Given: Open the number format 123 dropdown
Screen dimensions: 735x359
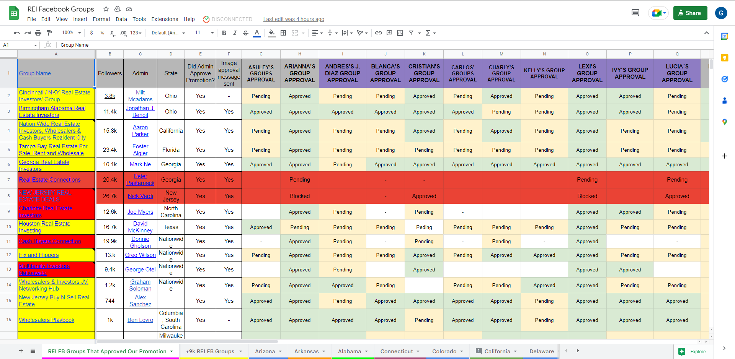Looking at the screenshot, I should coord(136,33).
